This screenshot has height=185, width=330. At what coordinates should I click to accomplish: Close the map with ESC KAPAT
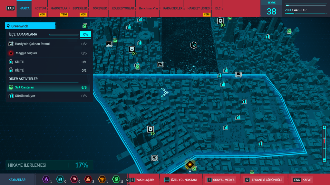point(303,180)
